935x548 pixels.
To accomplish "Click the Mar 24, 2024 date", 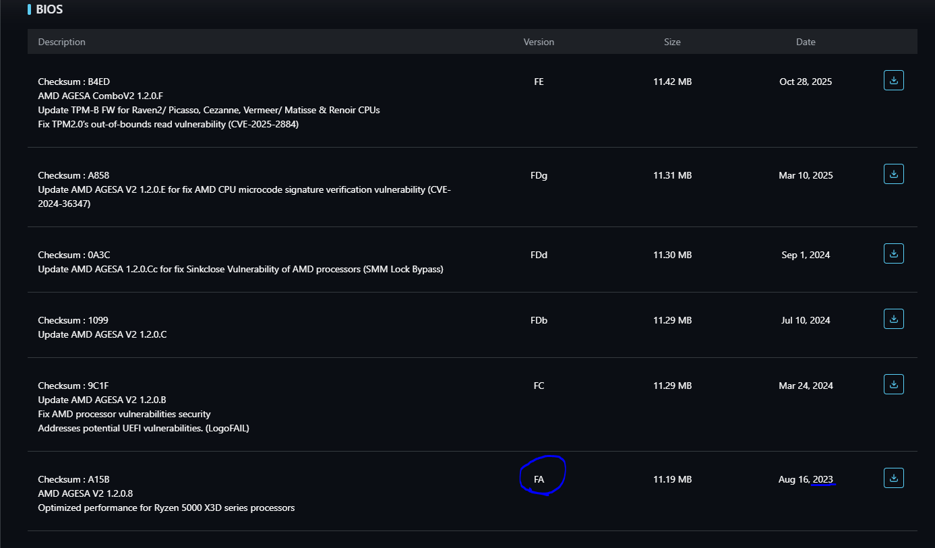I will (x=806, y=386).
